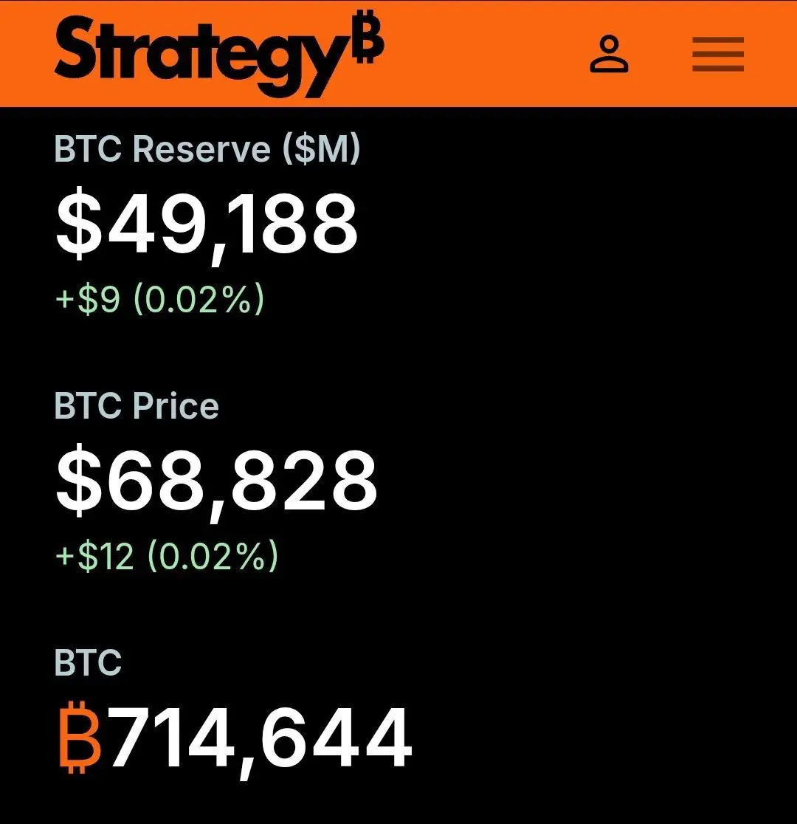797x824 pixels.
Task: Select the BTC Price label
Action: 137,405
